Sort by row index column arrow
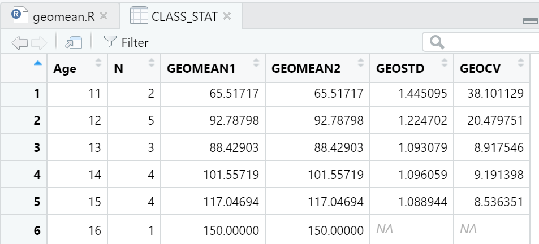Viewport: 539px width, 244px height. pos(38,63)
